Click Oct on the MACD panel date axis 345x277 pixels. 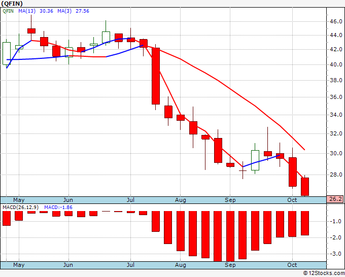[292, 265]
